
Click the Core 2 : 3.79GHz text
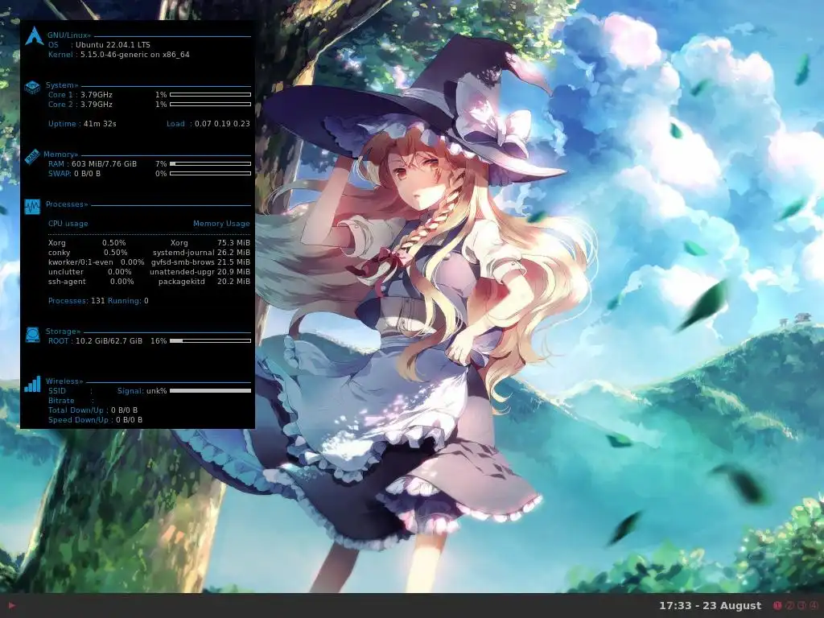tap(80, 105)
